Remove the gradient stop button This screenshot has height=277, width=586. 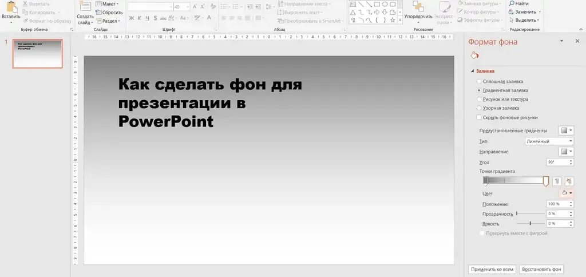pyautogui.click(x=569, y=181)
